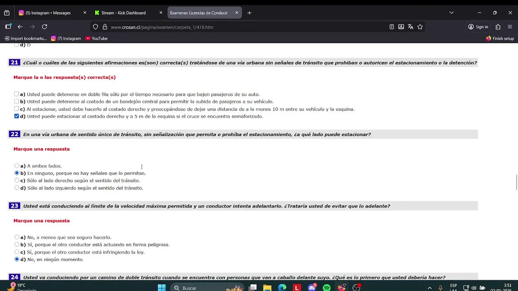Open Discord from the taskbar
Screen dimensions: 518x291
(312, 288)
